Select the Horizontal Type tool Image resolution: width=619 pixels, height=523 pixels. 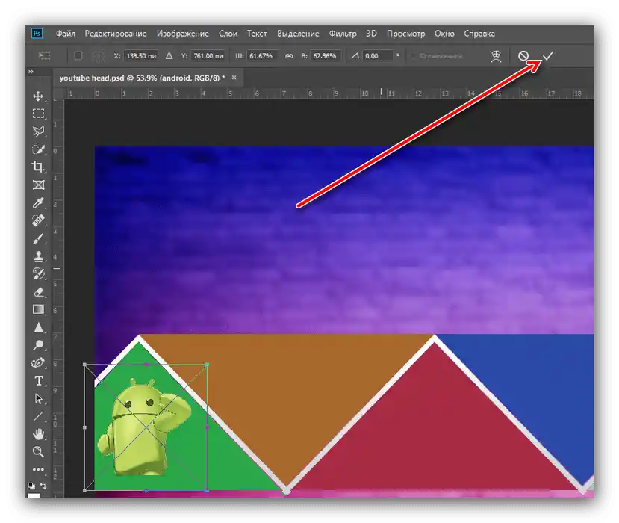(38, 381)
